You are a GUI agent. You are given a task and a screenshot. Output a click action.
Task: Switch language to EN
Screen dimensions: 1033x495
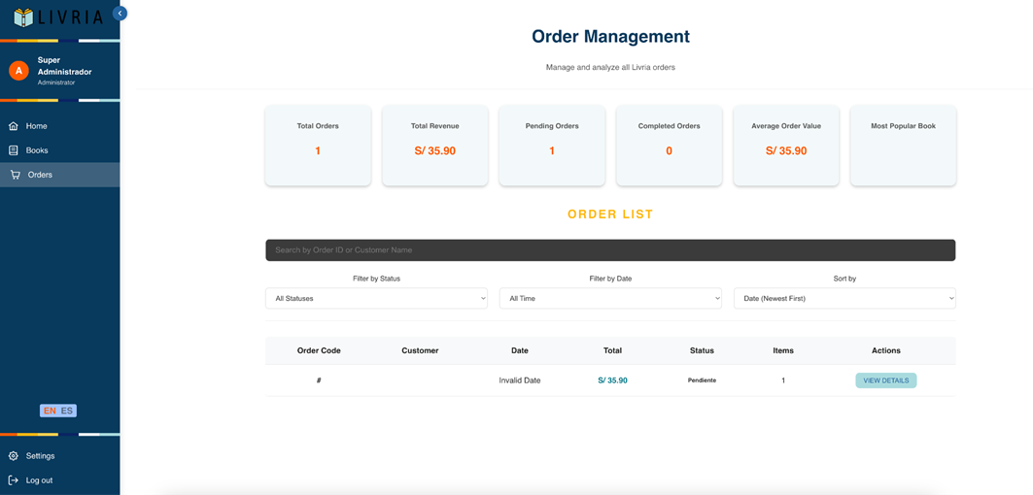tap(50, 411)
